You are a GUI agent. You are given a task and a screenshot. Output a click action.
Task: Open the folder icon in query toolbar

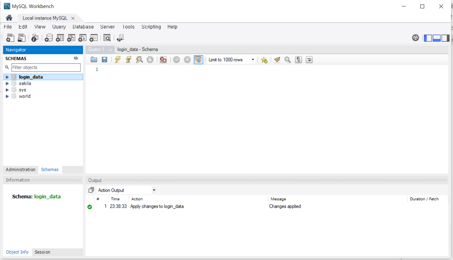pos(94,60)
